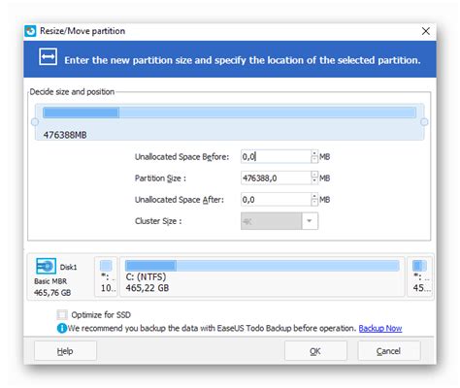Select the last small partition labeled 45..
The image size is (460, 388).
pos(419,276)
